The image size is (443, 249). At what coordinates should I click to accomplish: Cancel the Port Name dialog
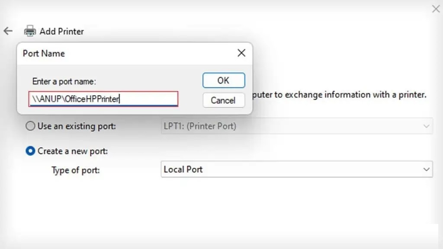pos(224,100)
